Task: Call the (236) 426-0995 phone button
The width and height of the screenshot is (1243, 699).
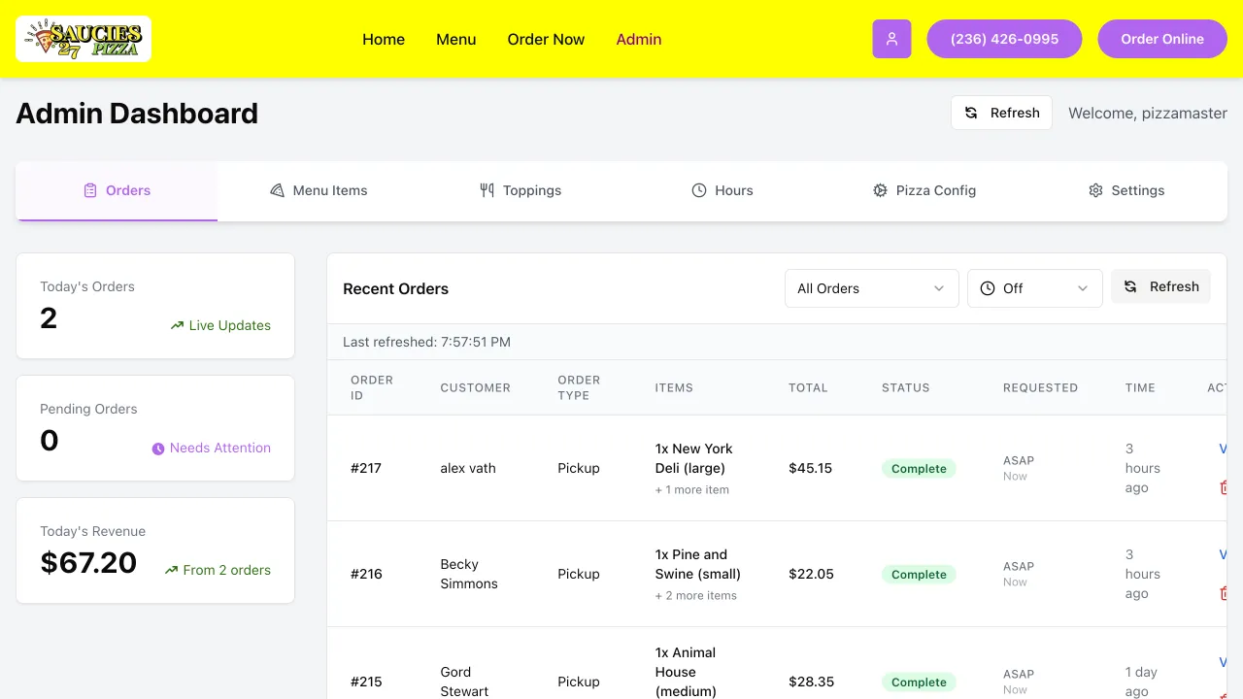Action: pyautogui.click(x=1004, y=39)
